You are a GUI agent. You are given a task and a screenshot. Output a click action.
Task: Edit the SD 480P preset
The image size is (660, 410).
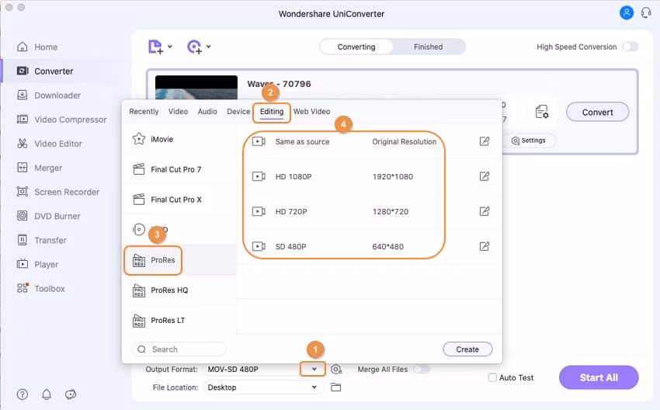pyautogui.click(x=485, y=246)
